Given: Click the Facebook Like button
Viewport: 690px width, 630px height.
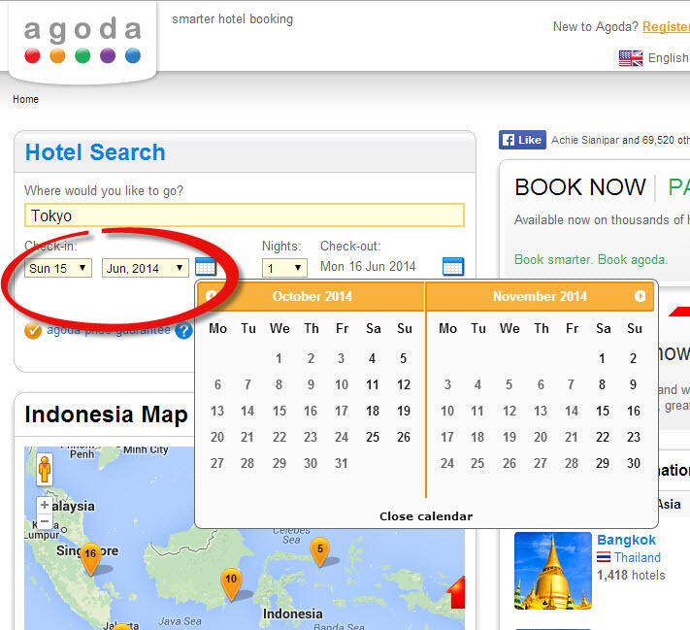Looking at the screenshot, I should click(x=522, y=140).
